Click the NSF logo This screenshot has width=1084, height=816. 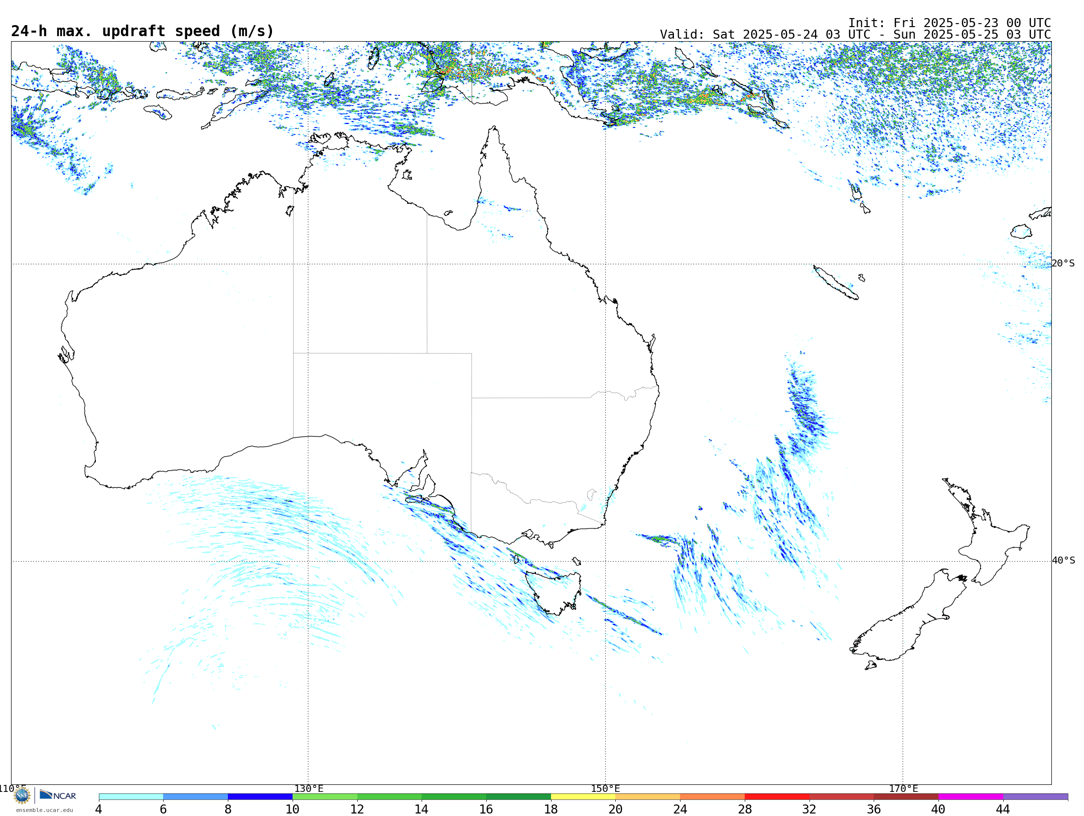[22, 795]
